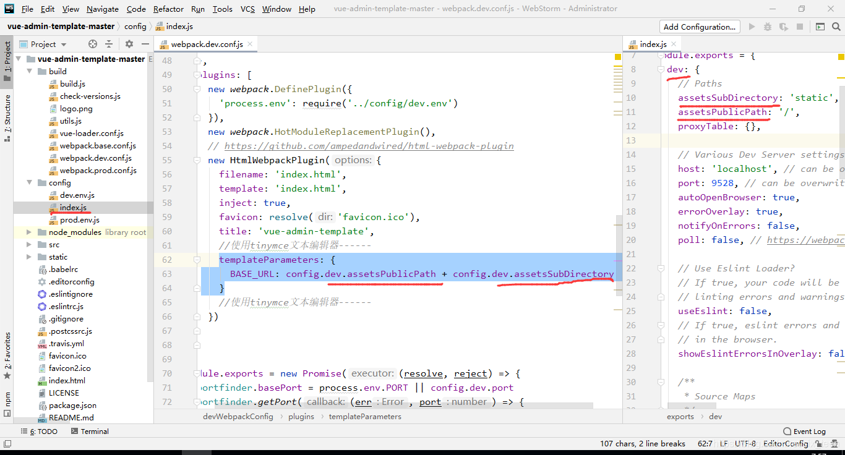Open the 7: Structure tool window stripe
The height and width of the screenshot is (455, 845).
(7, 117)
